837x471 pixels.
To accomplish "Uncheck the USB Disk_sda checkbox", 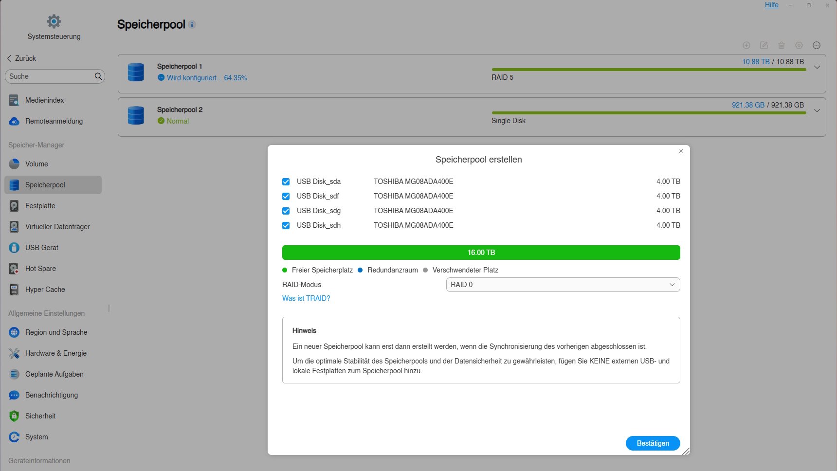I will (x=286, y=181).
